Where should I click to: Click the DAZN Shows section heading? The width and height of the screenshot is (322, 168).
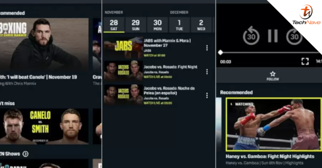(x=10, y=154)
